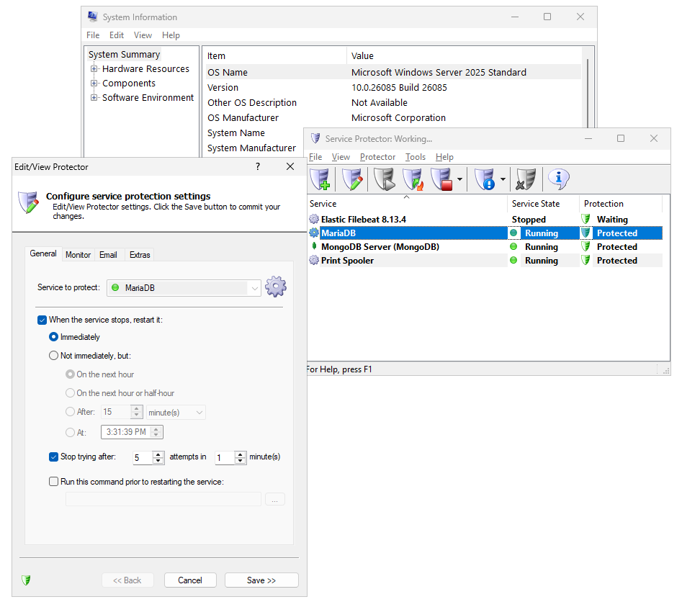
Task: Click the System Information vertical scrollbar
Action: [x=588, y=94]
